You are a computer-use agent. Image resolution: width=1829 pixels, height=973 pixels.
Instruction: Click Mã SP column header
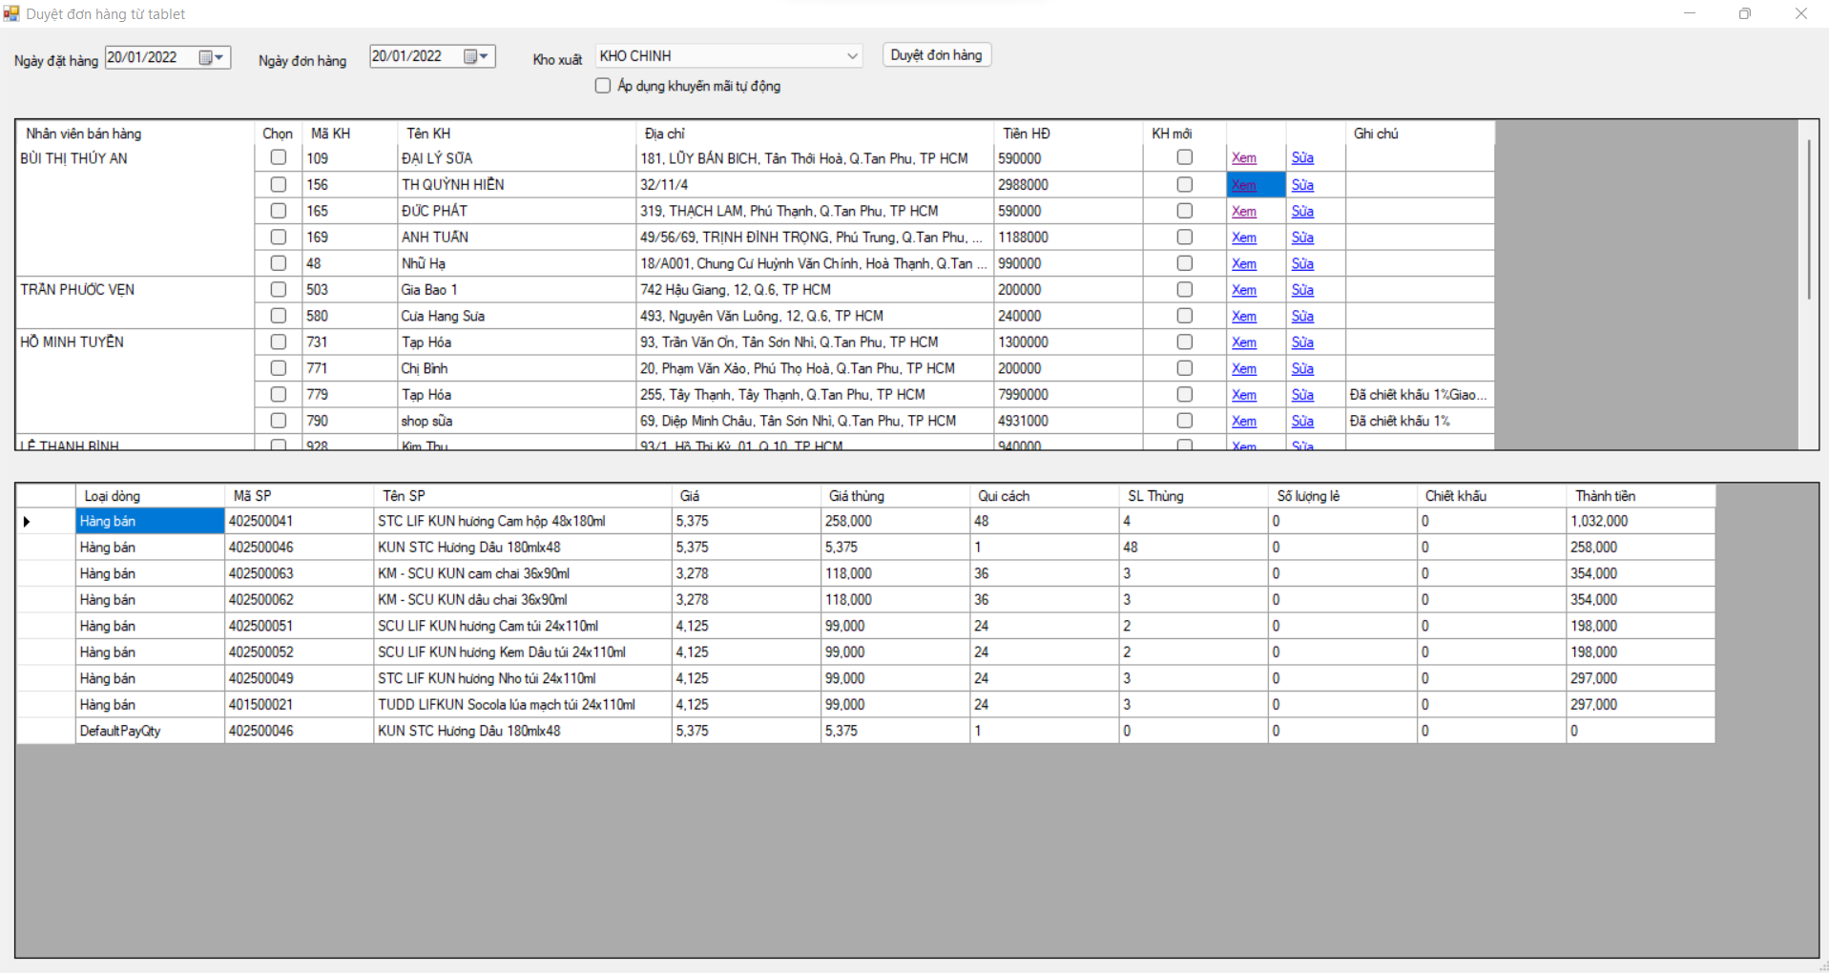[x=300, y=496]
